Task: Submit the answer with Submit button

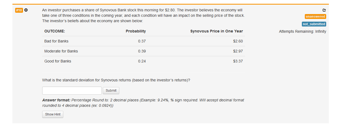Action: point(111,91)
